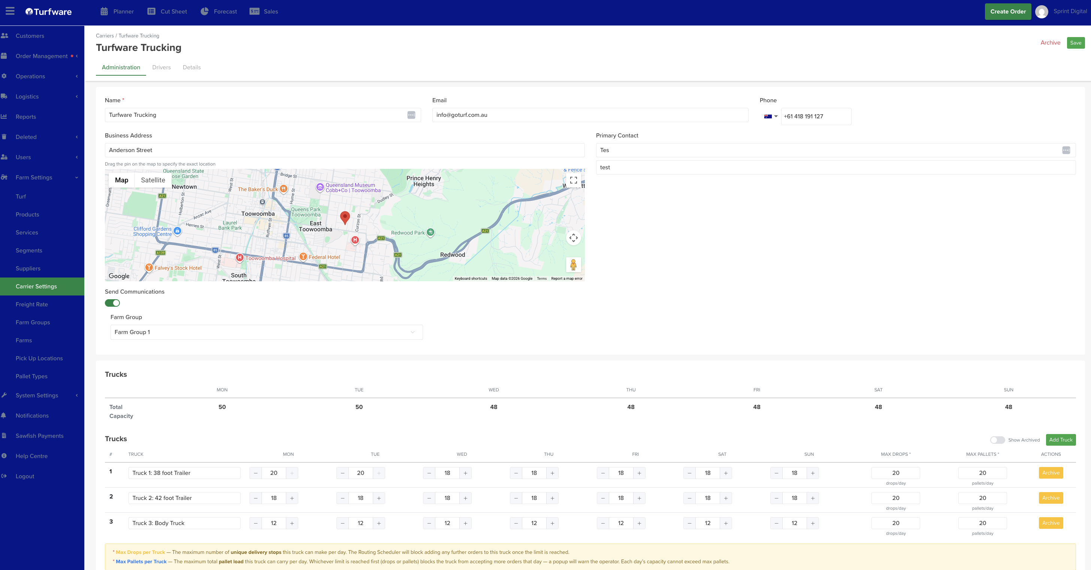Increase Wednesday capacity for Truck 1
1091x570 pixels.
point(465,473)
